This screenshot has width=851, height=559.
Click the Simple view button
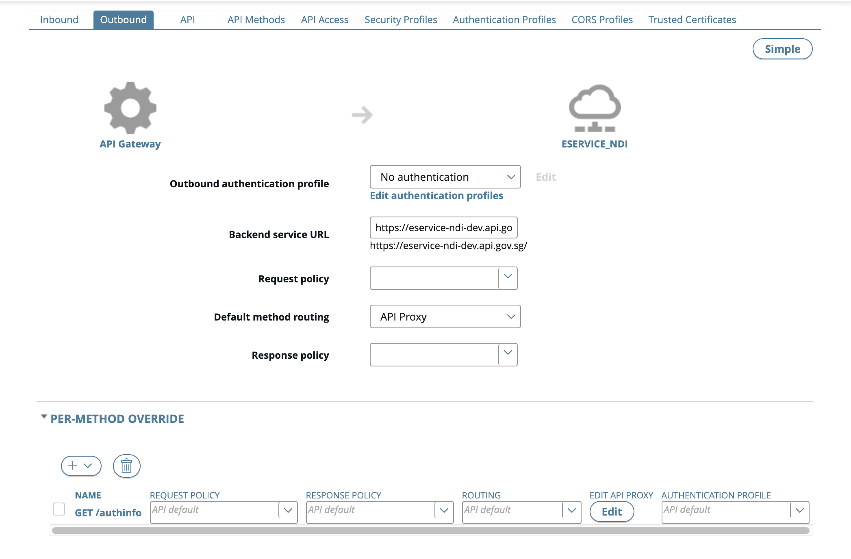pos(782,49)
